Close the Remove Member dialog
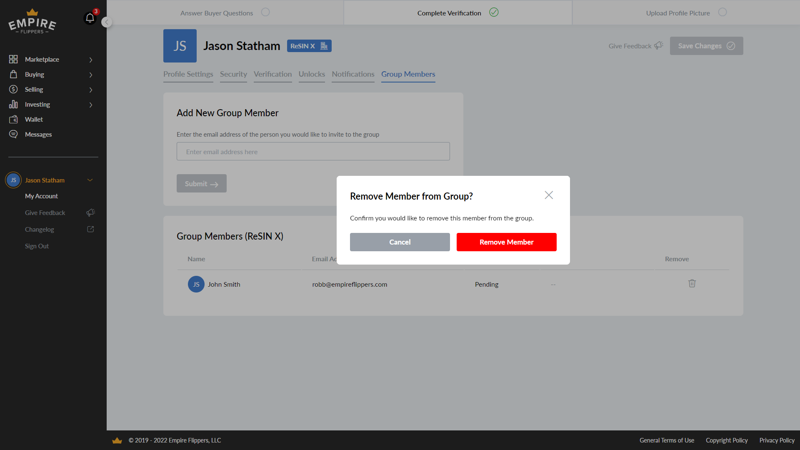 tap(549, 195)
